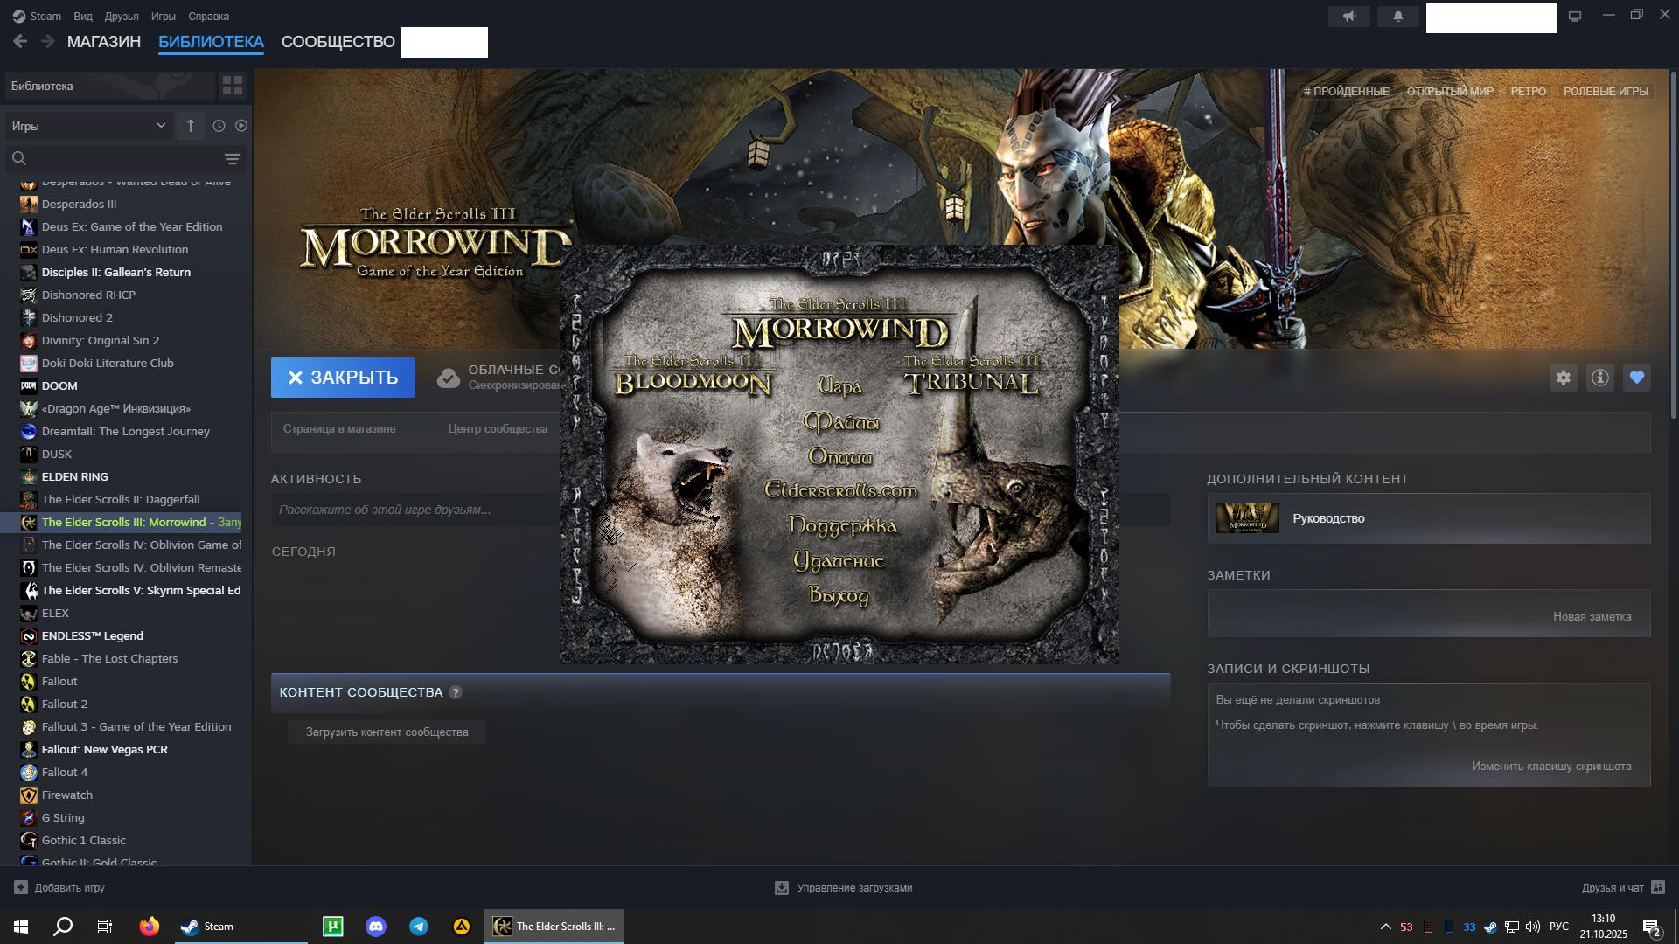Click the ready-to-play filter icon
Viewport: 1679px width, 944px height.
point(241,126)
